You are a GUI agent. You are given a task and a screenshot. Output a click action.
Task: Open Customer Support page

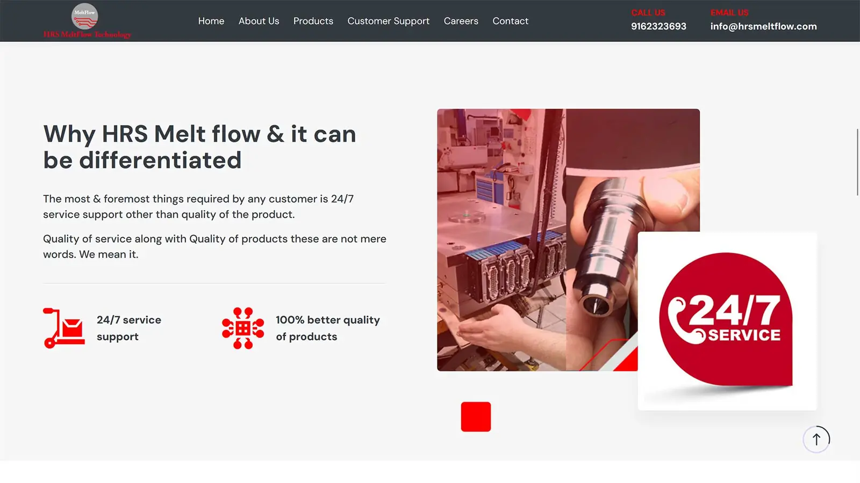coord(389,21)
